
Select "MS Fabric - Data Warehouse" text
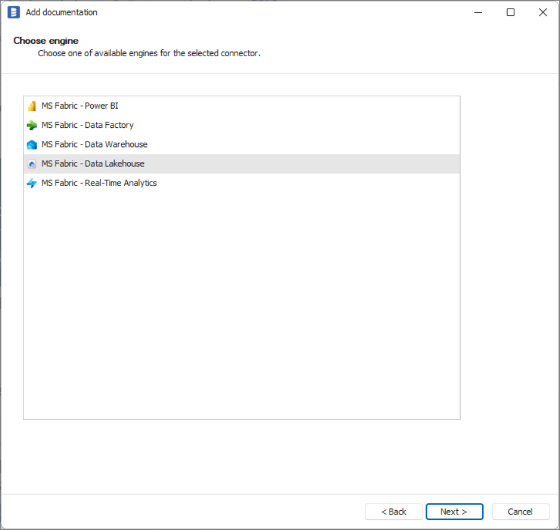pyautogui.click(x=94, y=145)
